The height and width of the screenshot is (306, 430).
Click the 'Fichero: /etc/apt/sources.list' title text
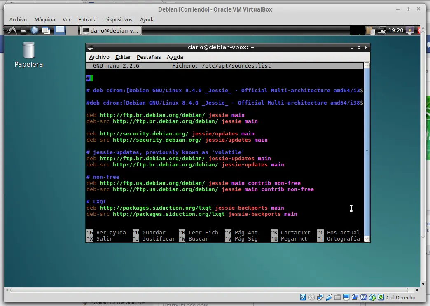[221, 66]
